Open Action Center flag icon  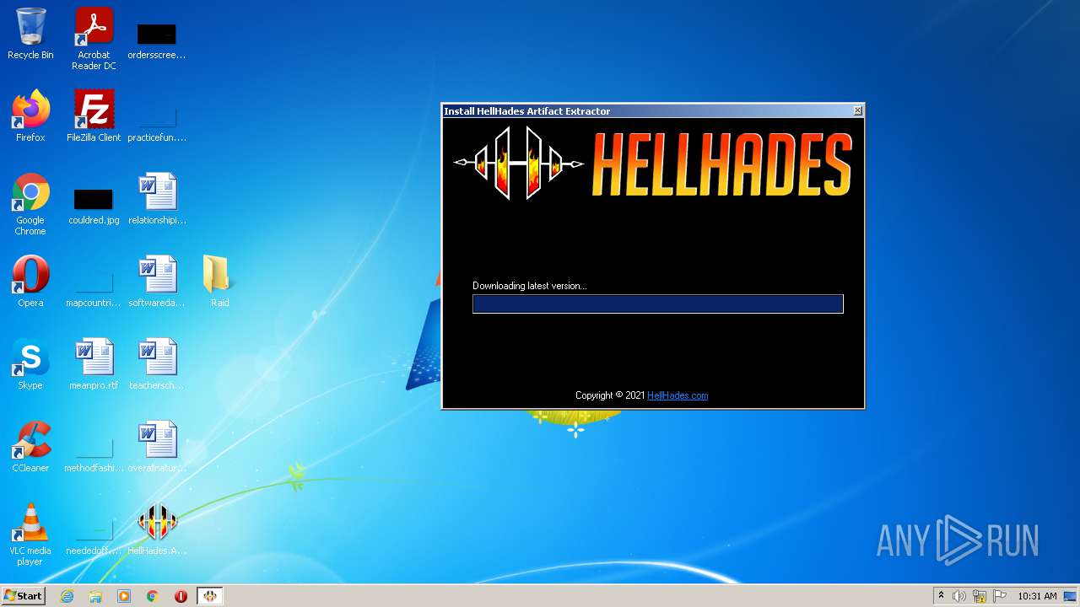coord(1000,596)
